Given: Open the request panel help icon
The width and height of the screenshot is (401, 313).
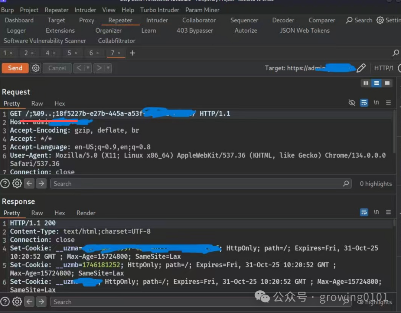Looking at the screenshot, I should (x=5, y=183).
